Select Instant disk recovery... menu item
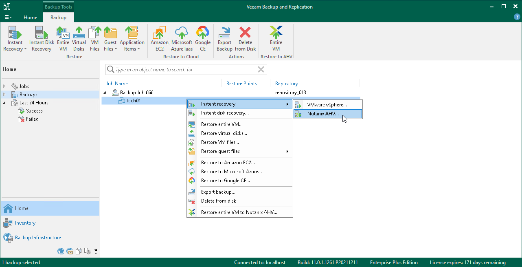 point(239,113)
